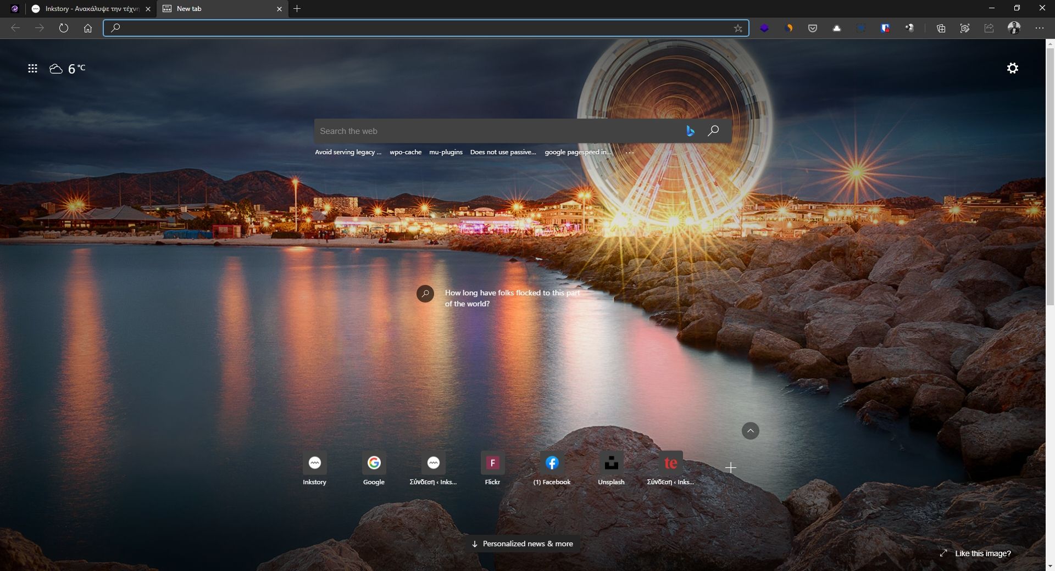Open the apps grid launcher
1055x571 pixels.
(33, 69)
